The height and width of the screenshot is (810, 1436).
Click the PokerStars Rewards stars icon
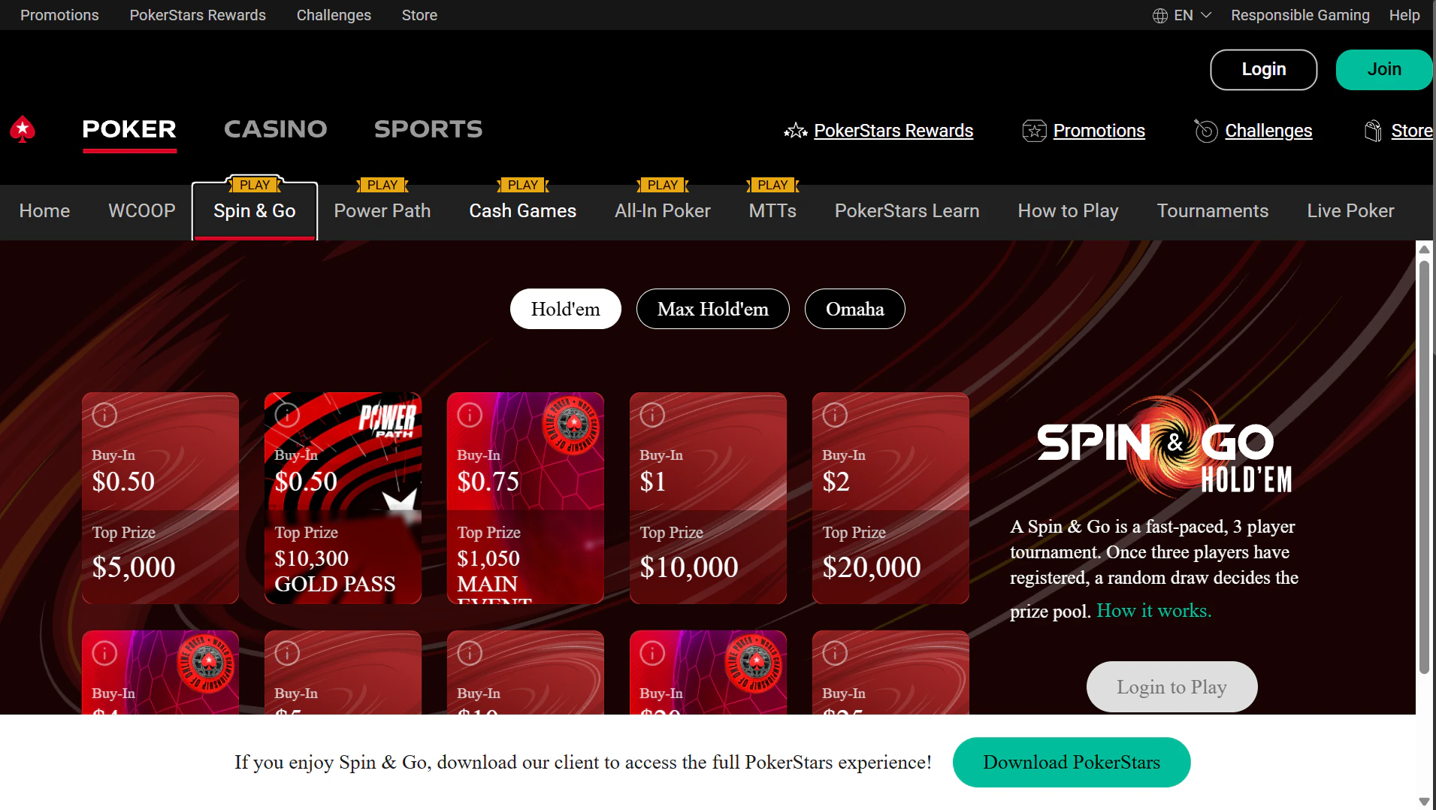tap(796, 131)
